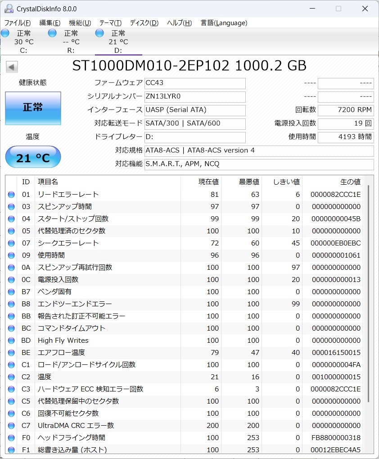Select the attribute name 総書き込み量 (ホスト)
Viewport: 379px width, 459px height.
[x=72, y=450]
